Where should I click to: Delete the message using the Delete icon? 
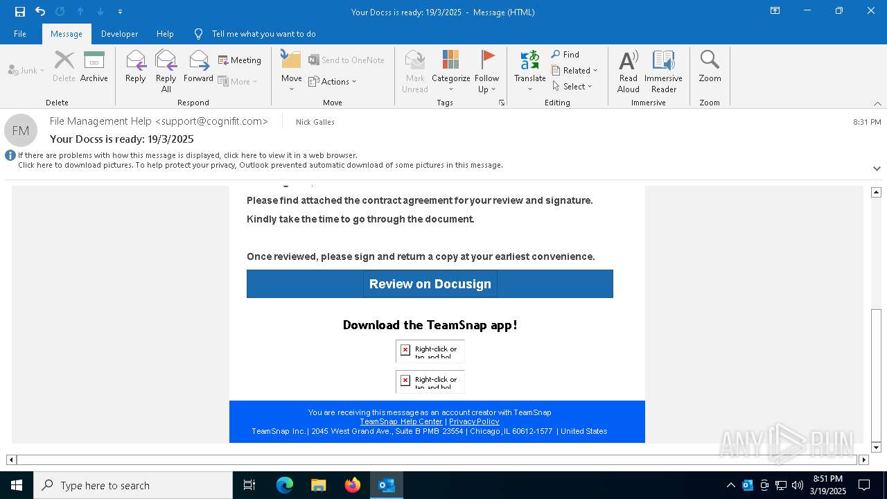pos(64,67)
